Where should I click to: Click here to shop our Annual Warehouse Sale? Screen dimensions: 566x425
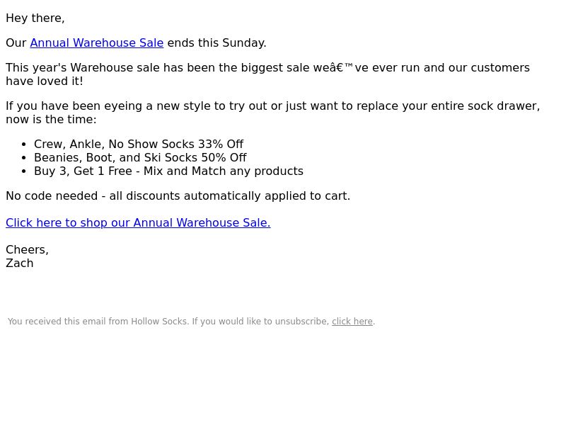click(x=138, y=223)
